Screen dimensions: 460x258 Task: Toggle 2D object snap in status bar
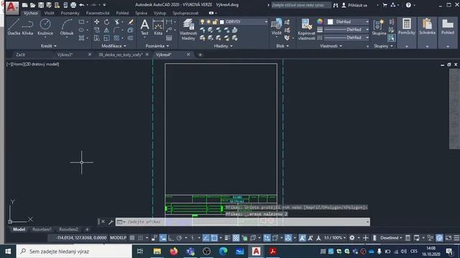214,238
